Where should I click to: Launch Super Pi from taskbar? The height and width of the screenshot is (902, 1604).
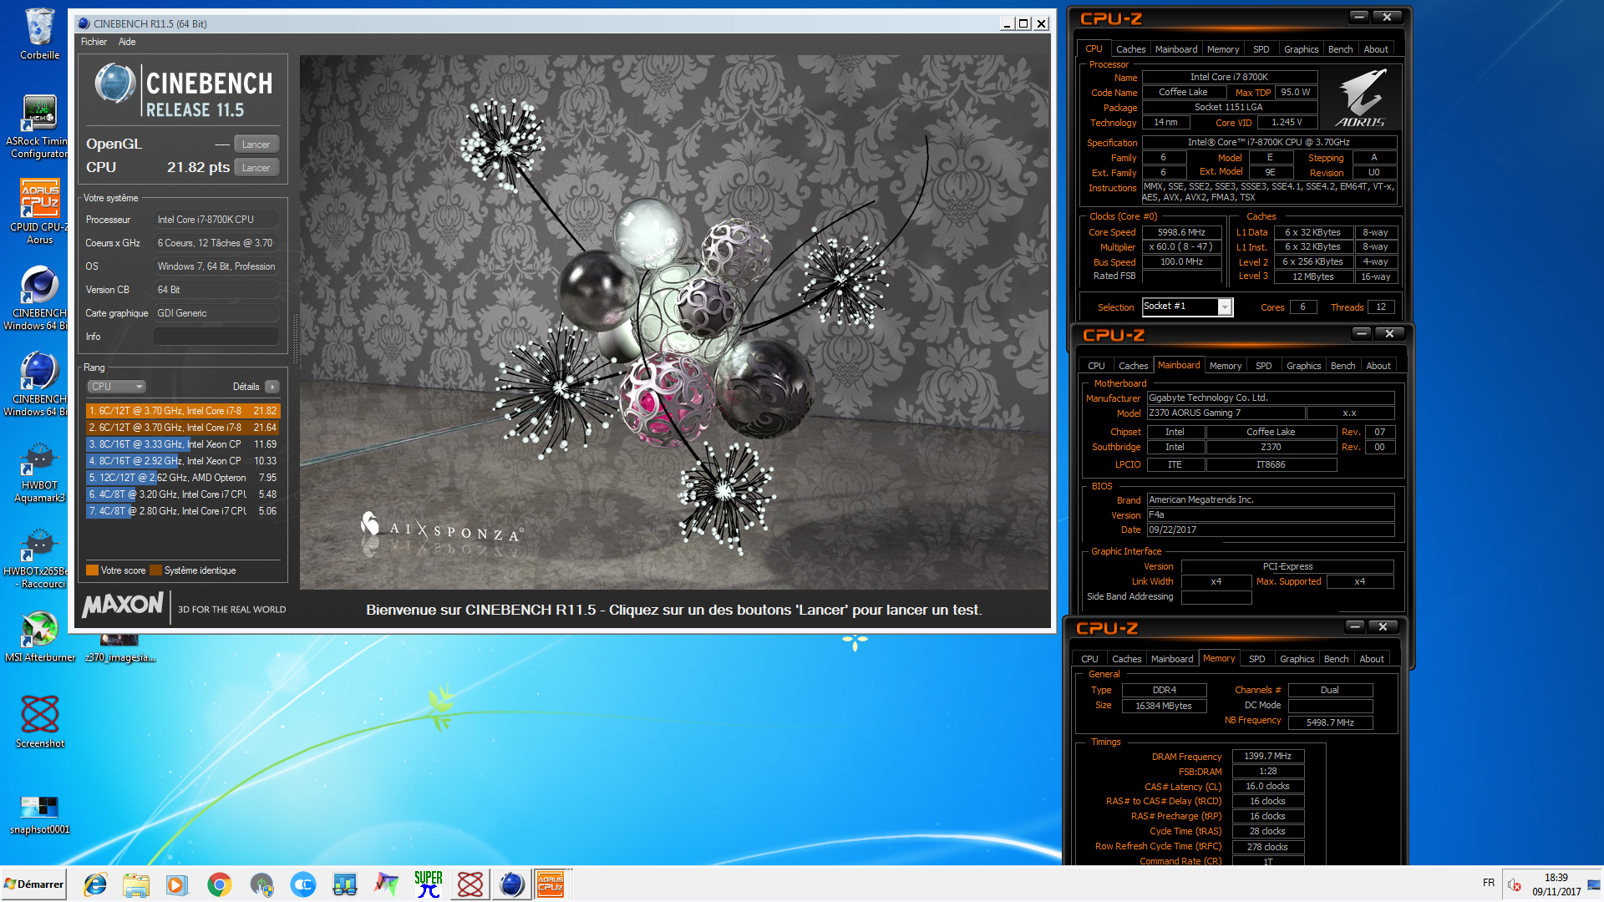click(x=428, y=884)
